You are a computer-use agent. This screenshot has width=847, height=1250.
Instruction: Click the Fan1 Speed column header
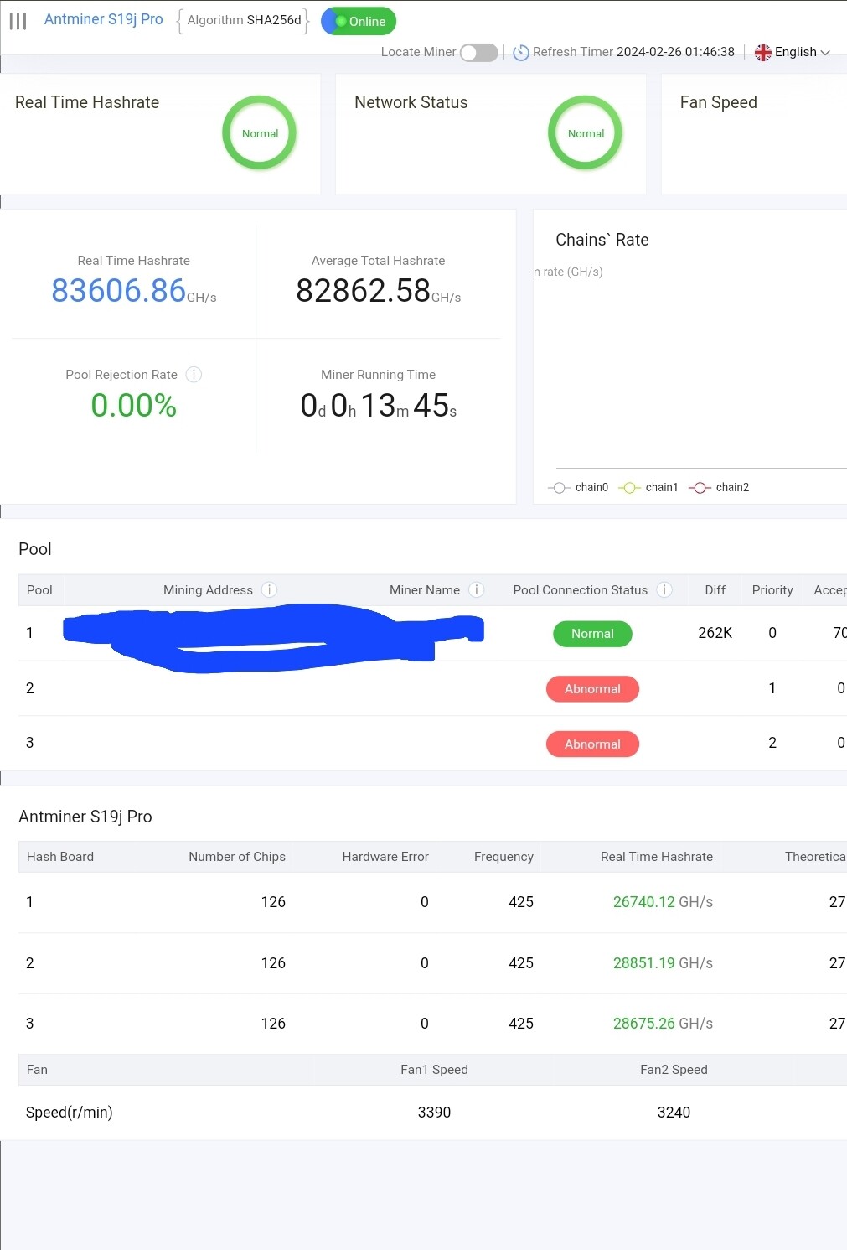point(434,1070)
